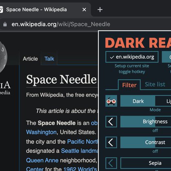
Task: Select Light mode
Action: [163, 101]
